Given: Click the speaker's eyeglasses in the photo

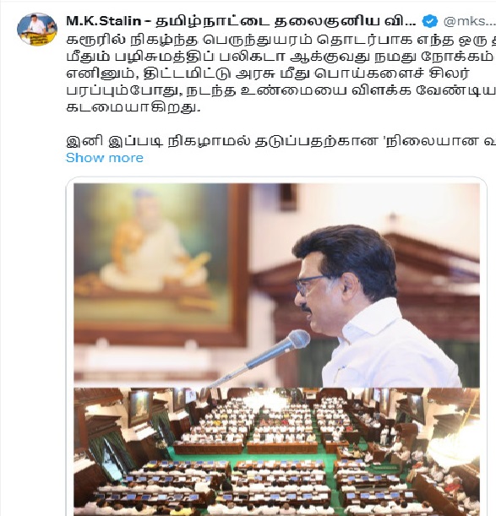Looking at the screenshot, I should pyautogui.click(x=309, y=284).
